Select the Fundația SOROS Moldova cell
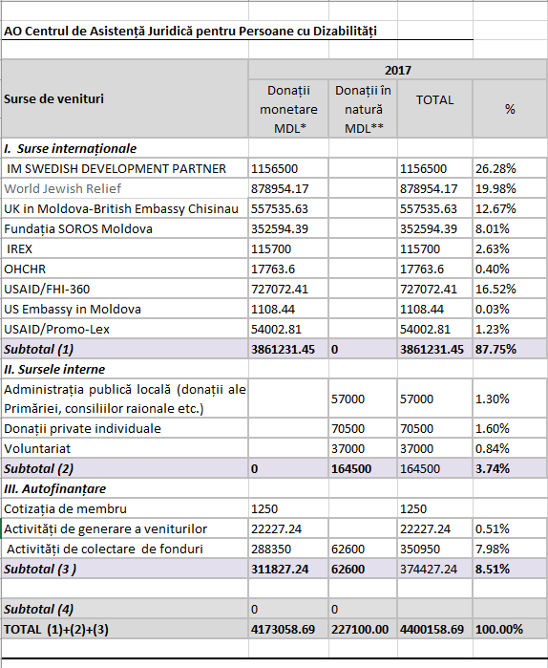Screen dimensions: 548x668 [x=125, y=228]
